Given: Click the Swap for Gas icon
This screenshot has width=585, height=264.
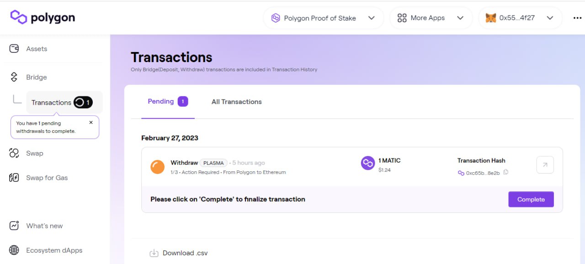Looking at the screenshot, I should [14, 178].
